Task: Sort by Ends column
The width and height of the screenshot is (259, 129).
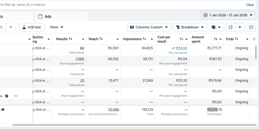Action: click(x=236, y=39)
